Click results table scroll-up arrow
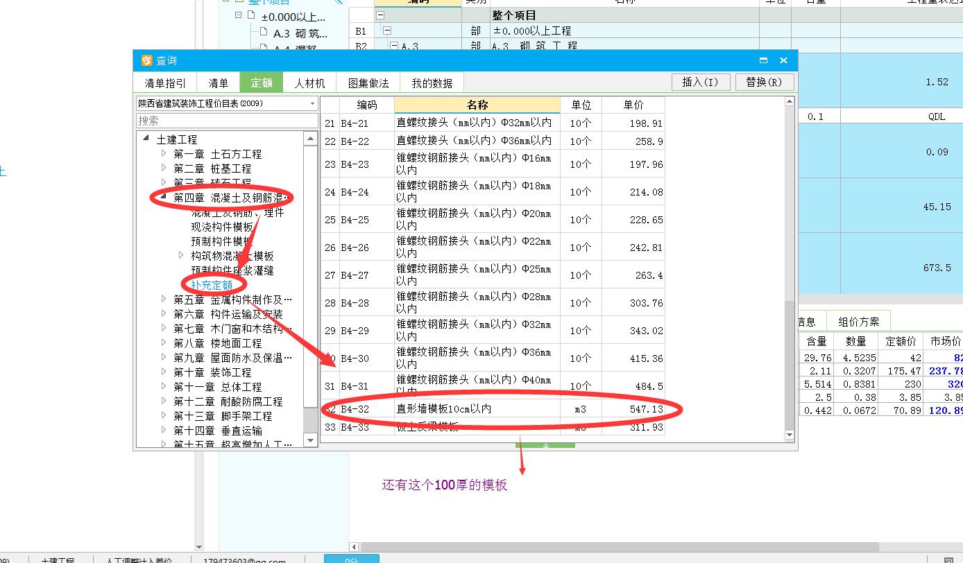The height and width of the screenshot is (563, 963). tap(789, 102)
